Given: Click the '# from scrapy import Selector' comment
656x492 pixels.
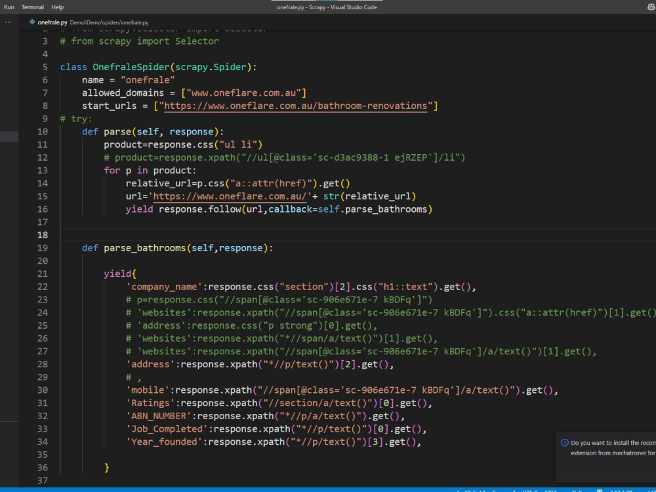Looking at the screenshot, I should tap(139, 41).
